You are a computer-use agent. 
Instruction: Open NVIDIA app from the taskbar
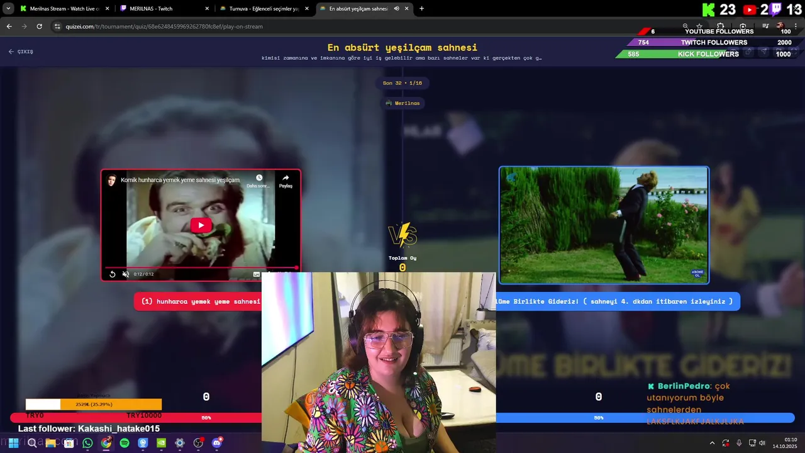coord(161,443)
